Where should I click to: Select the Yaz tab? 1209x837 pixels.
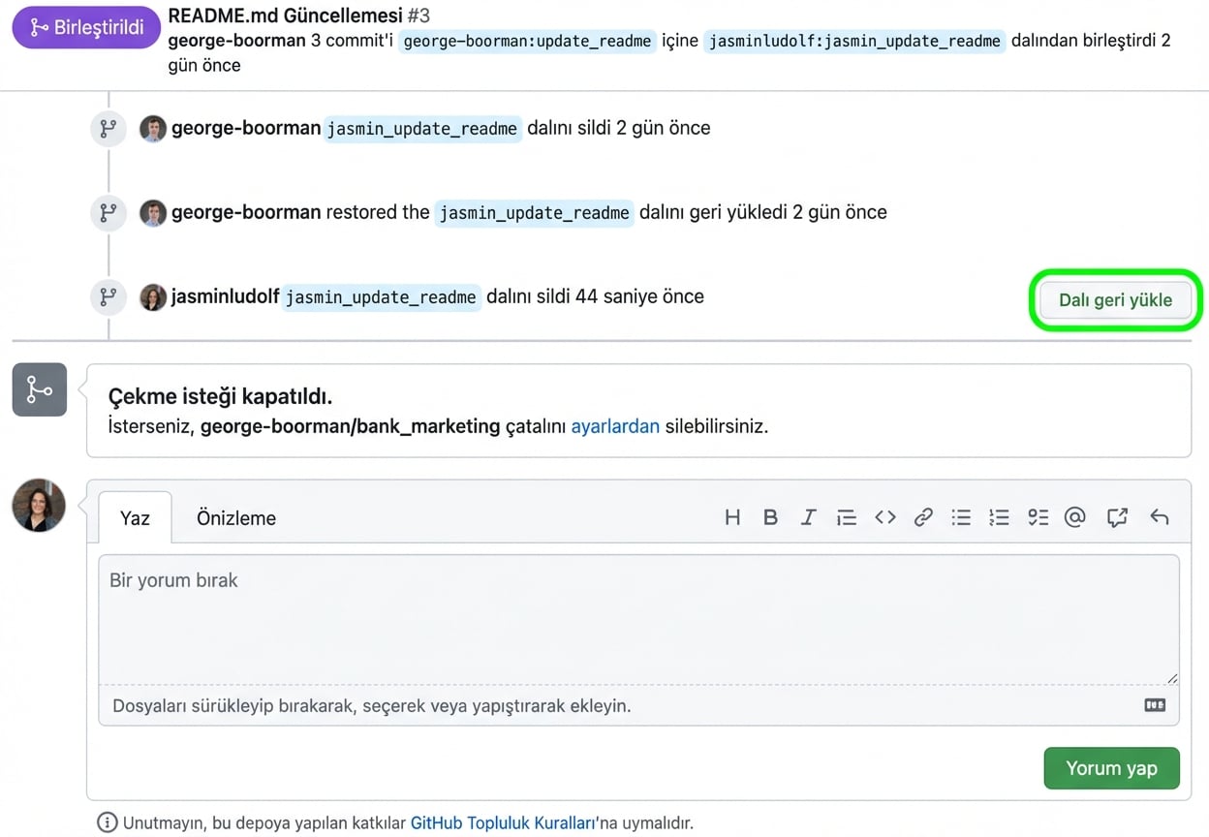click(x=135, y=518)
